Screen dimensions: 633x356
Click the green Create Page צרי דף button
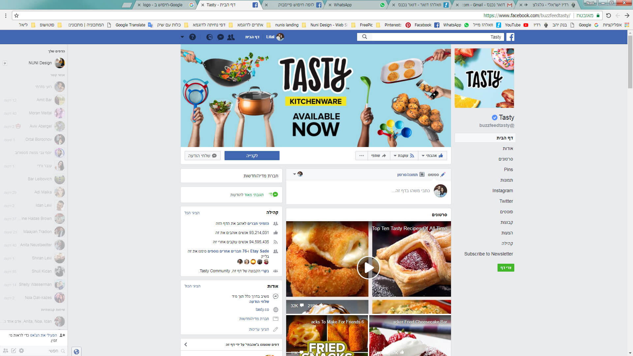[506, 268]
